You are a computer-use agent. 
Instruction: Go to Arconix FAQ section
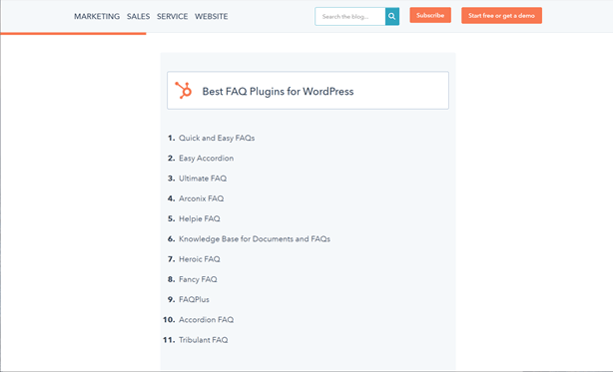(202, 198)
